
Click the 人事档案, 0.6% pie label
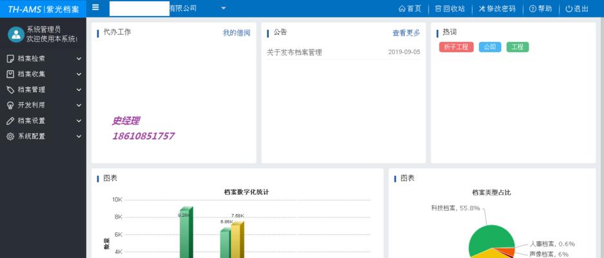pyautogui.click(x=552, y=244)
